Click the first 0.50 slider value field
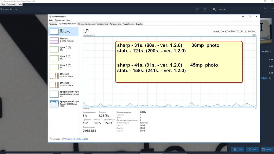274x154 pixels. (x=271, y=59)
